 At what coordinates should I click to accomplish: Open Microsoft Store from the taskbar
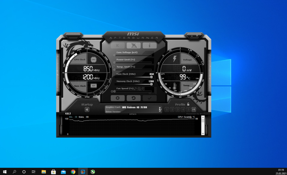(x=54, y=172)
